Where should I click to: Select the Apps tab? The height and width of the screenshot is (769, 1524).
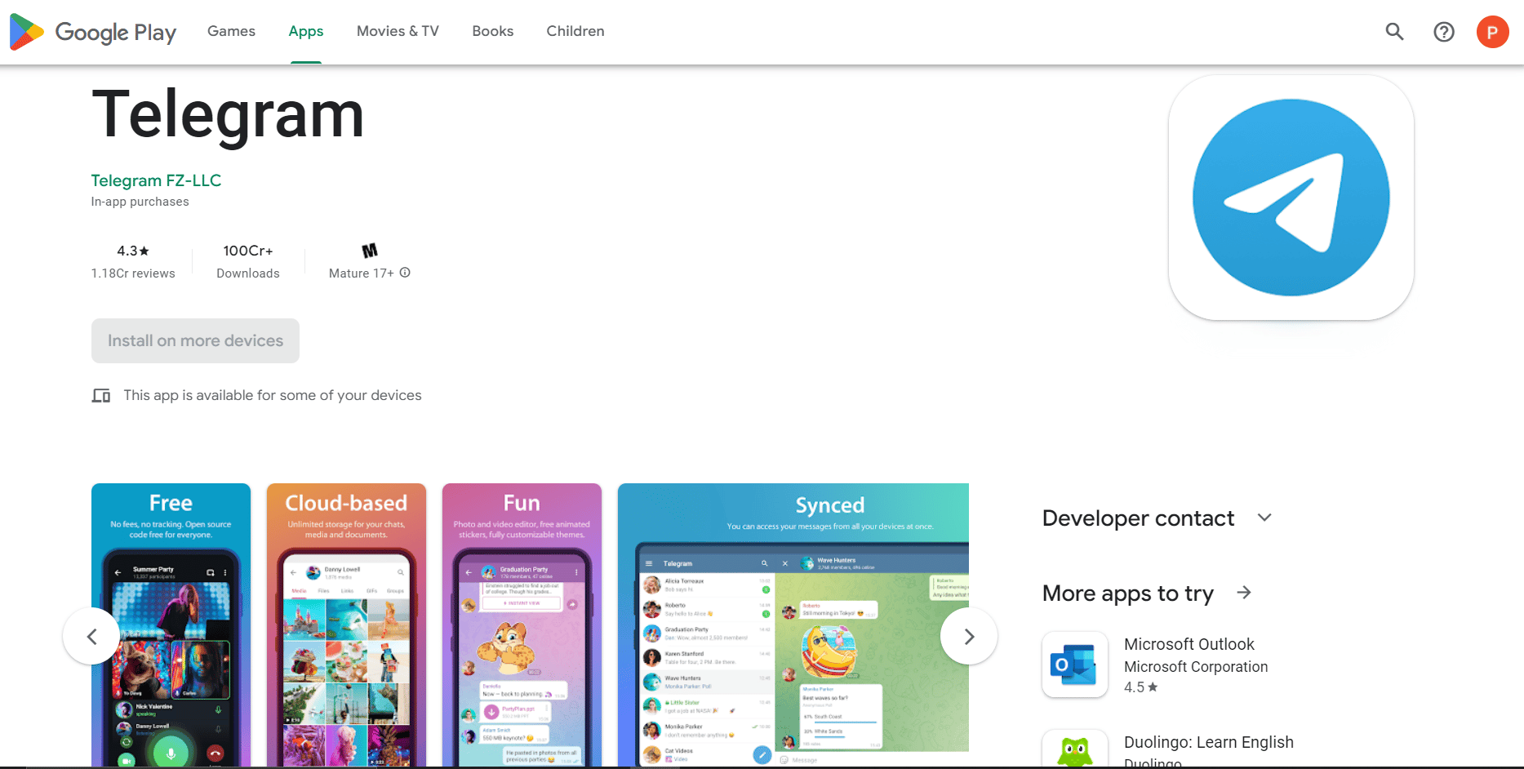306,31
